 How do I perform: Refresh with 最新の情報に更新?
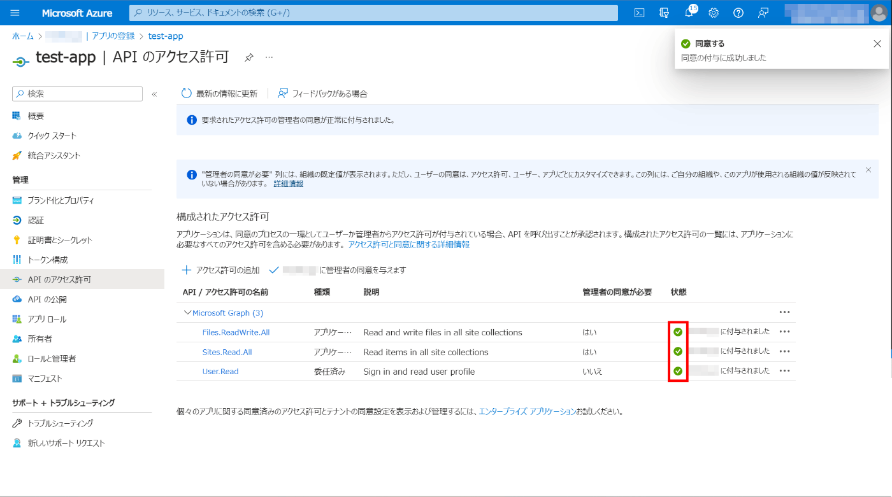(219, 94)
